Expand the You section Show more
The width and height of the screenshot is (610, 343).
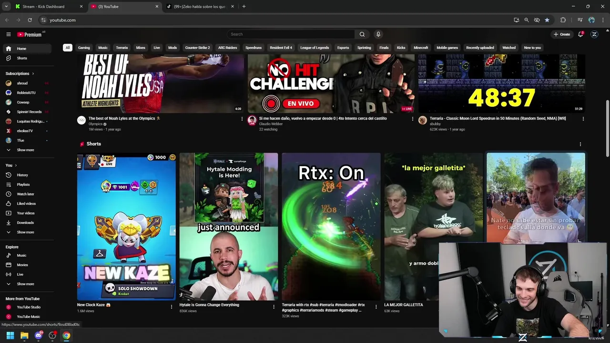(26, 232)
